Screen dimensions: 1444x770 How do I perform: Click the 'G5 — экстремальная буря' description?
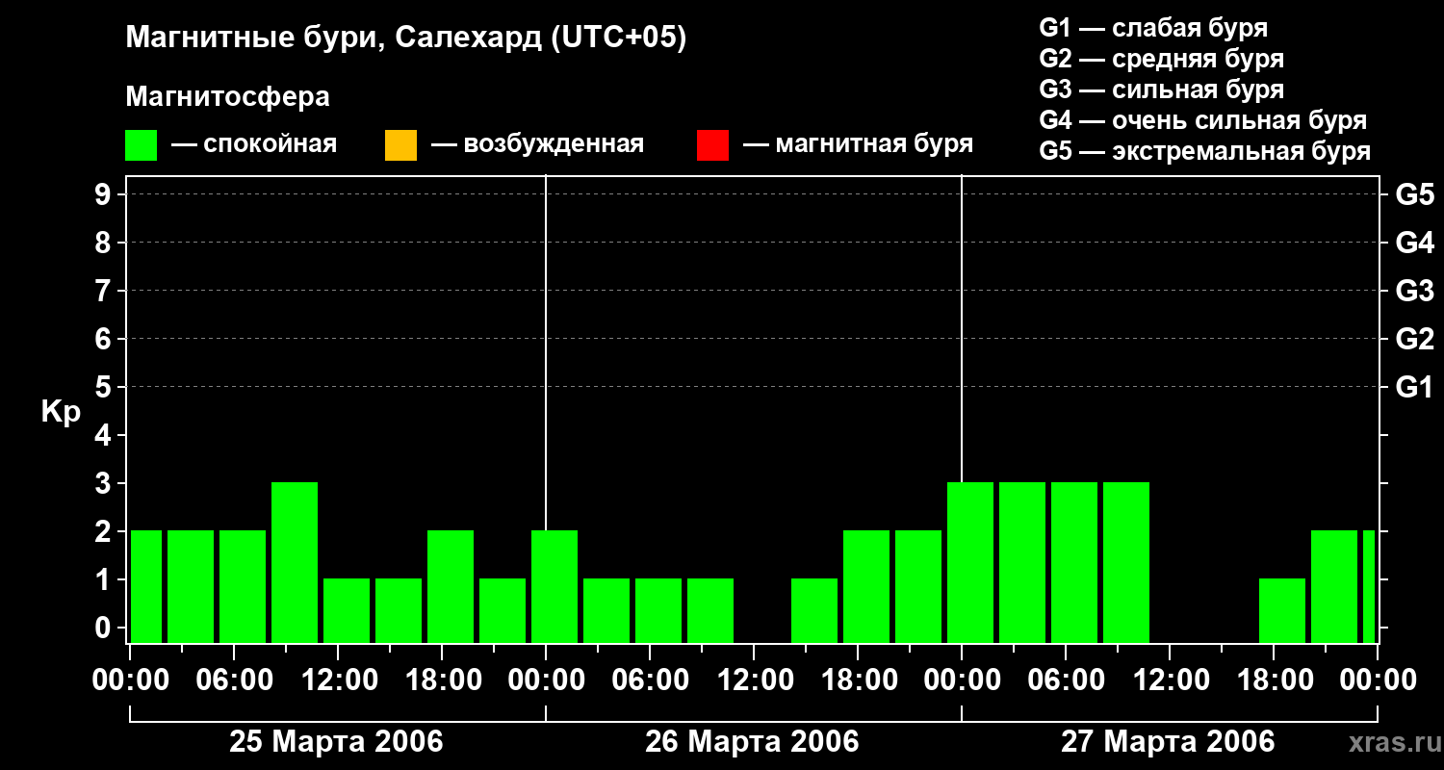1205,151
